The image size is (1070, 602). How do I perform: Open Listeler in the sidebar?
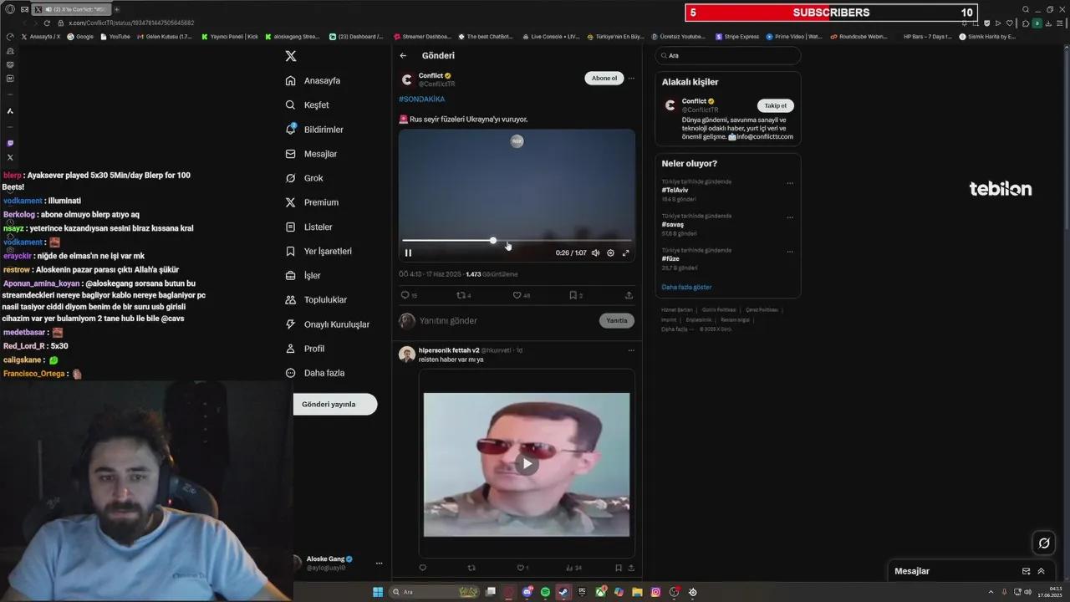pyautogui.click(x=308, y=227)
